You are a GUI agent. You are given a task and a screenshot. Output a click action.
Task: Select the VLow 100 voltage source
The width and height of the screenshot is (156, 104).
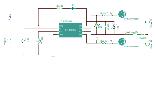[148, 44]
